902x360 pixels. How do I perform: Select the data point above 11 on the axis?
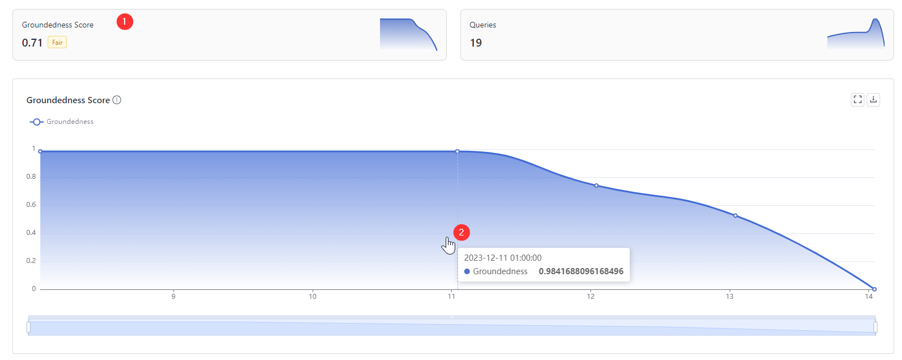457,151
